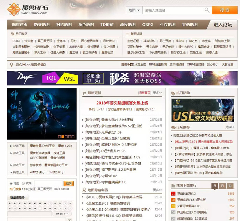The height and width of the screenshot is (221, 240).
Task: Expand 更多>> in 最新更新 section
Action: coord(157,93)
